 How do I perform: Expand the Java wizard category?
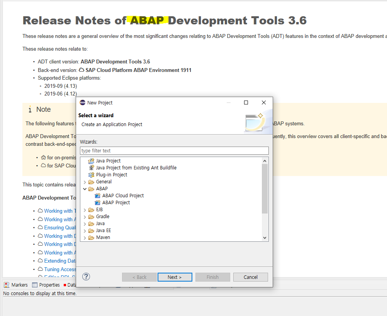coord(85,224)
